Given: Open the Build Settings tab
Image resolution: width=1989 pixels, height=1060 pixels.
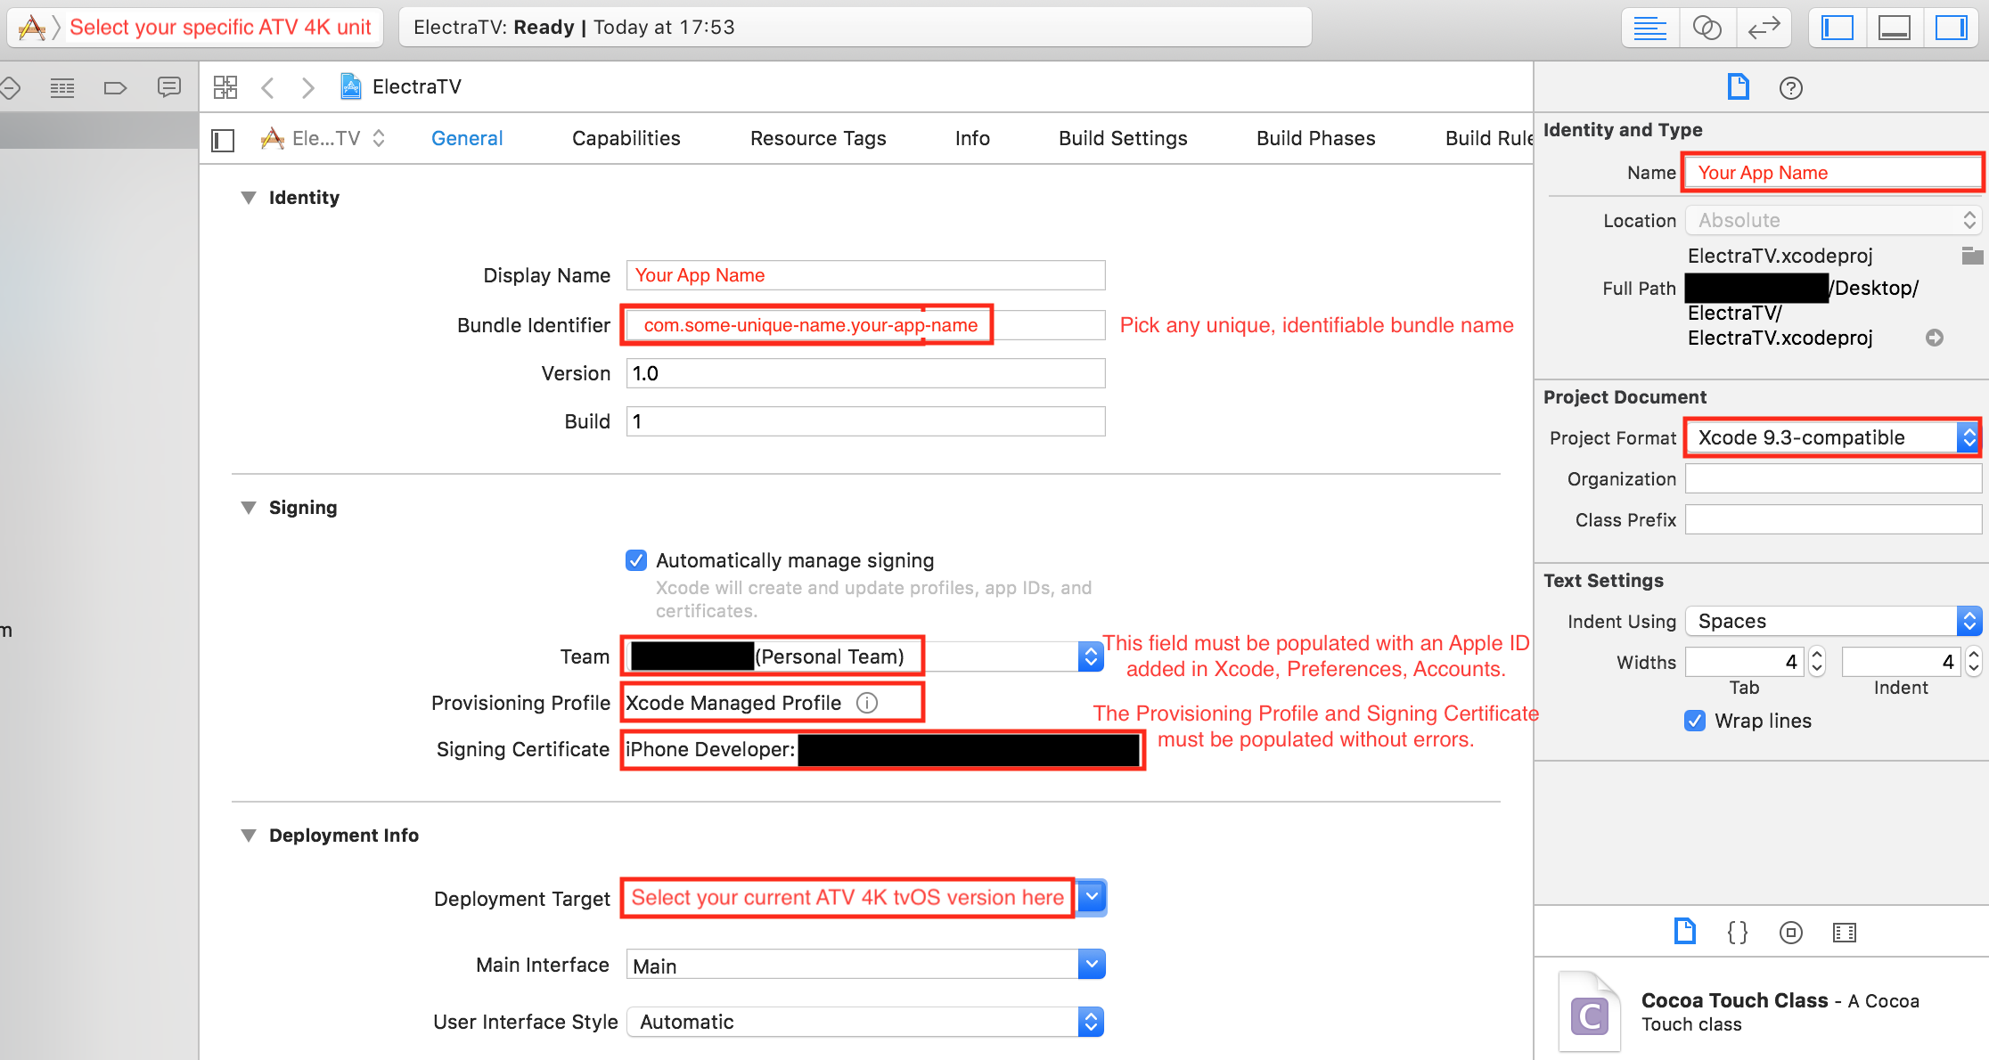Looking at the screenshot, I should tap(1123, 138).
